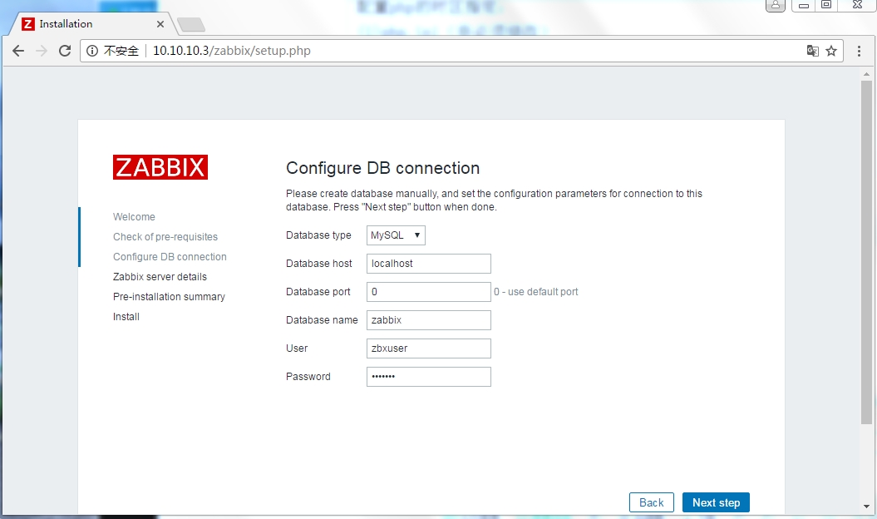Click the User field with zbxuser
The width and height of the screenshot is (877, 519).
(x=429, y=348)
